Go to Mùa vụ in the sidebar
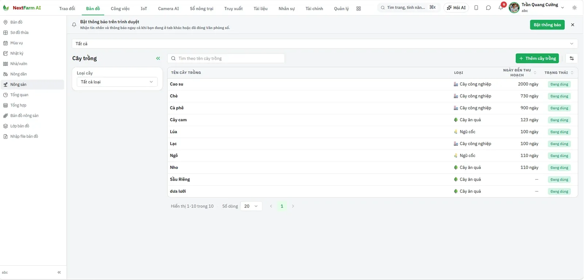The image size is (584, 280). 32,43
